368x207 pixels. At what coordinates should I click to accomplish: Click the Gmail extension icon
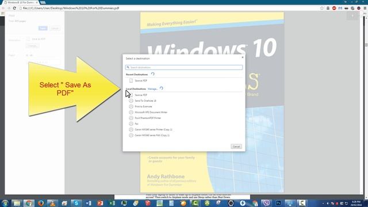point(340,8)
